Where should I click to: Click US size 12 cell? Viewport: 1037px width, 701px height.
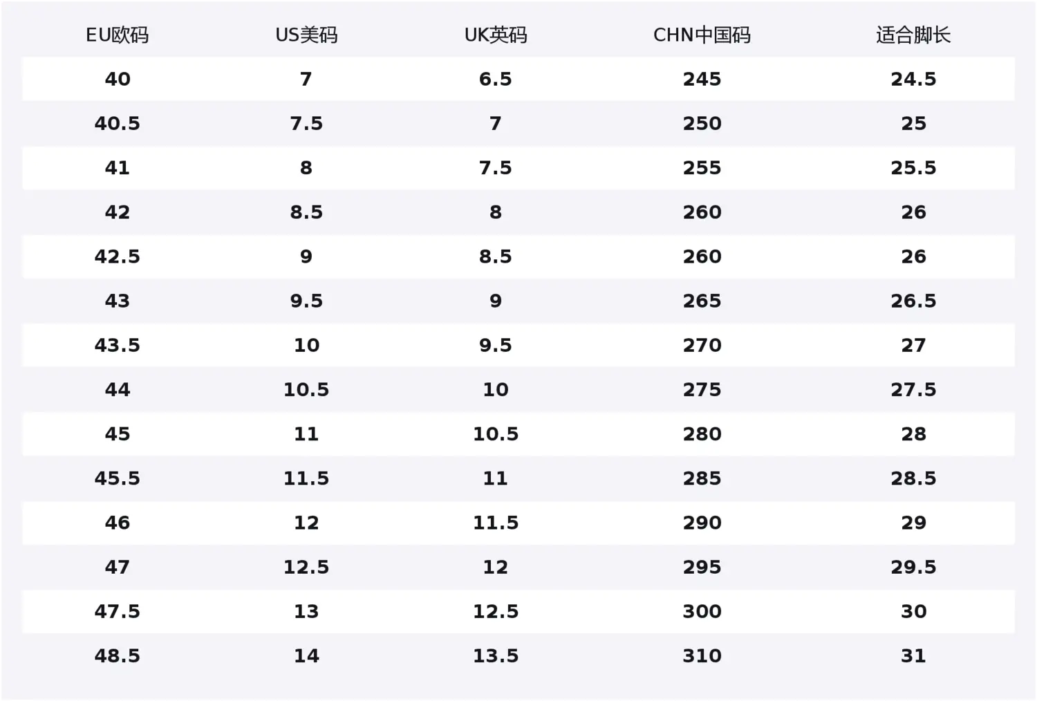306,523
